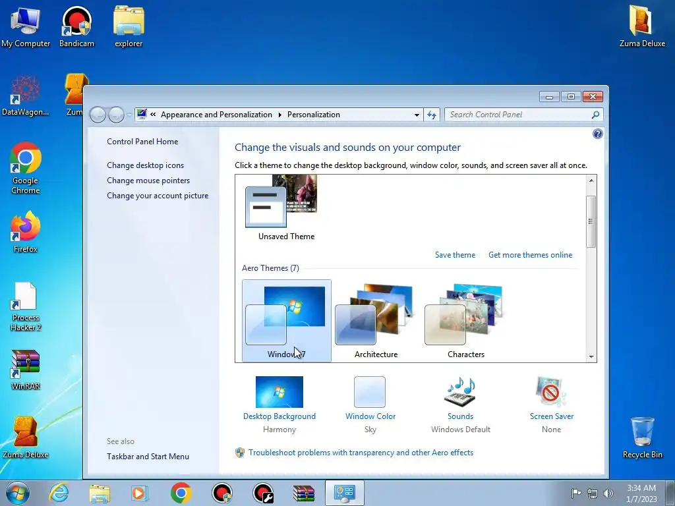
Task: Click the Back navigation arrow
Action: [98, 115]
